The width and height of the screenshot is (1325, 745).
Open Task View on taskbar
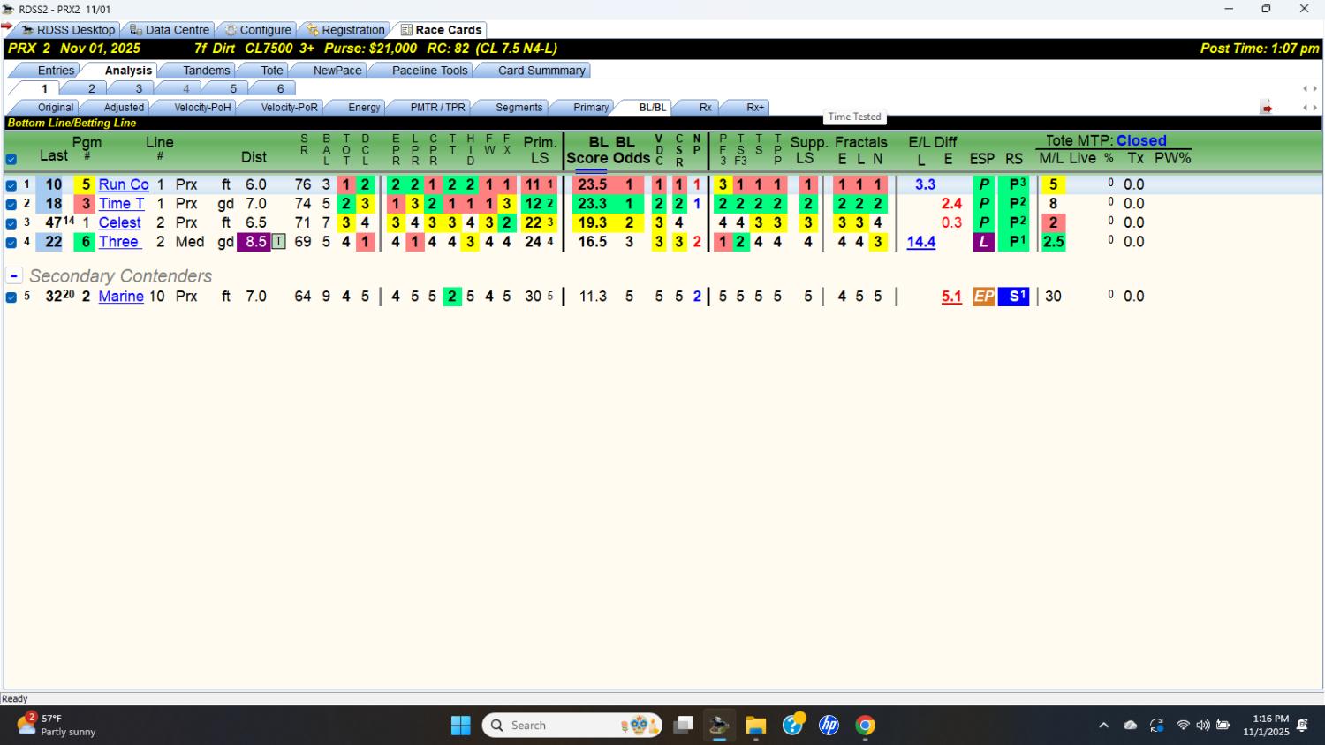(684, 726)
